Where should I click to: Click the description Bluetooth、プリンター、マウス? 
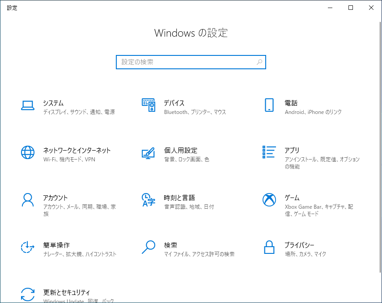coord(195,112)
